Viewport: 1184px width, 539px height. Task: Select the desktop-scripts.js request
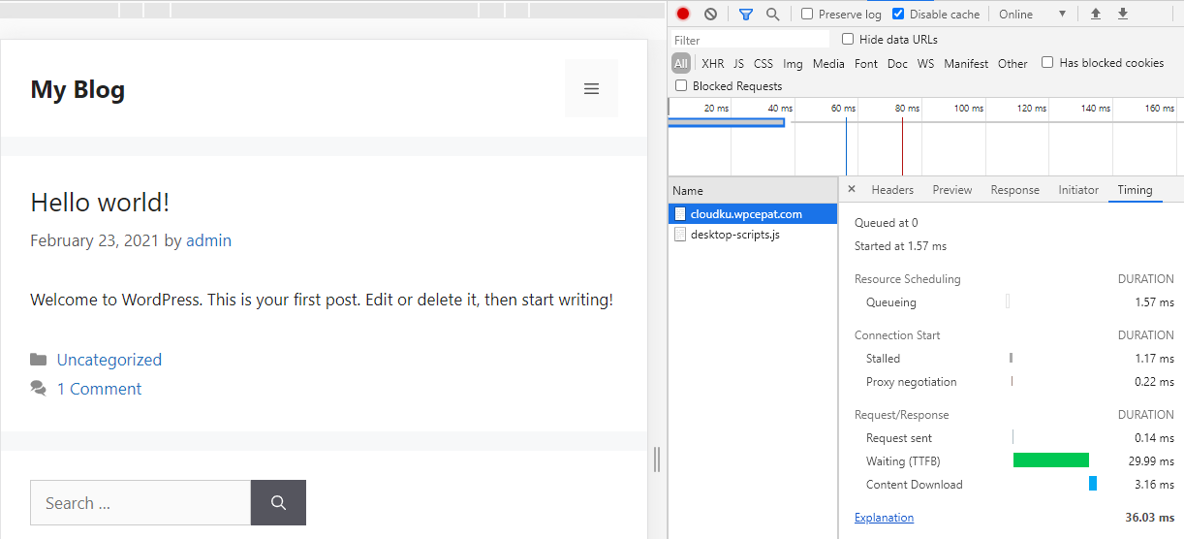pos(734,235)
